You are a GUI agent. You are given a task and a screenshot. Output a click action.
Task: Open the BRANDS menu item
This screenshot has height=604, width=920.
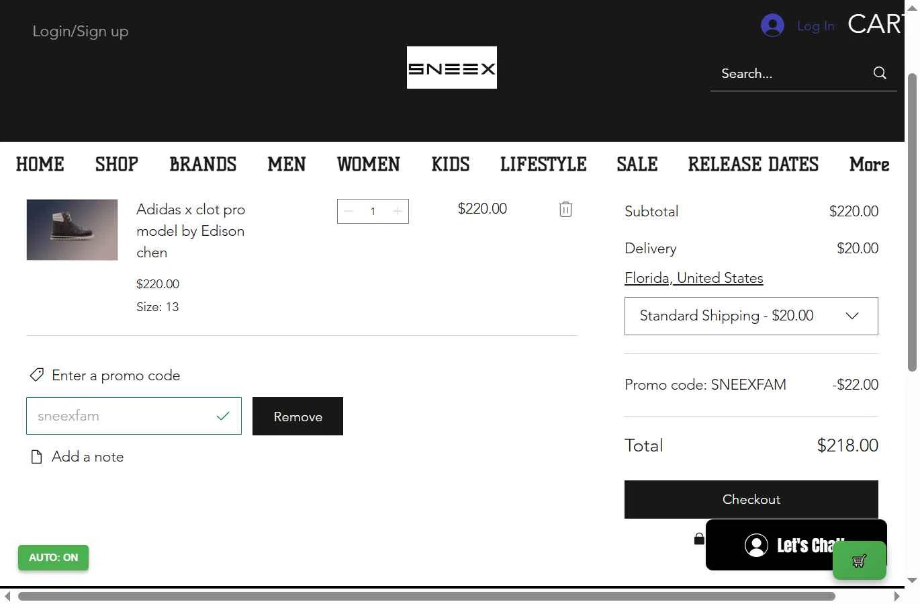click(203, 165)
